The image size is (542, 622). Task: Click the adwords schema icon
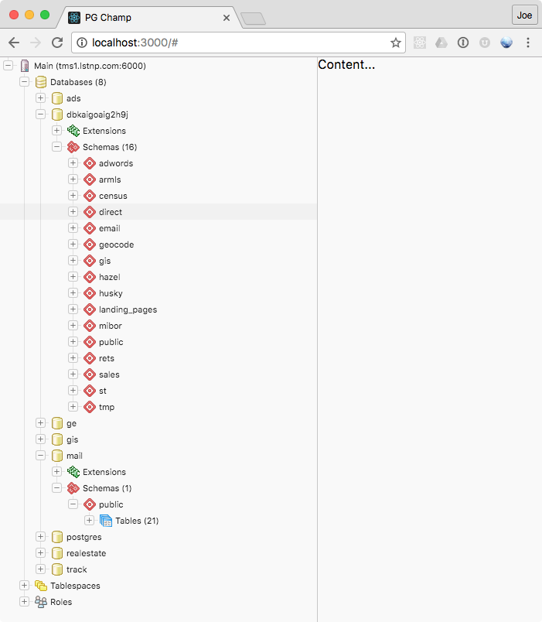pyautogui.click(x=90, y=163)
